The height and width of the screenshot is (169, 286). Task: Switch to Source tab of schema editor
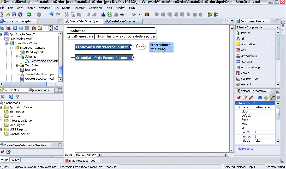pos(80,155)
